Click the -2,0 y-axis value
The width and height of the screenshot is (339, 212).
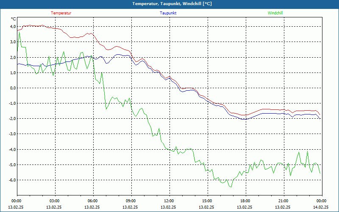(13, 119)
